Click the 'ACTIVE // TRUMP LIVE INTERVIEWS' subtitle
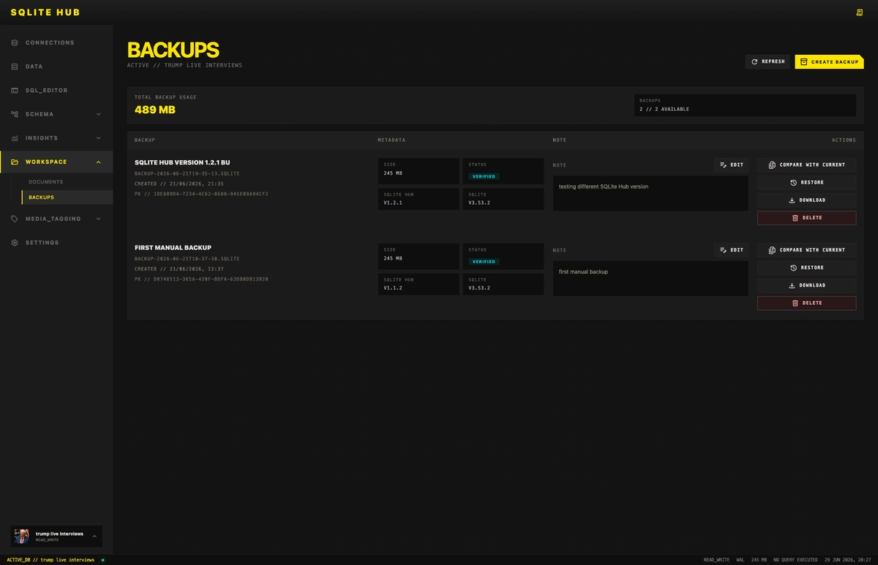The image size is (878, 565). [x=184, y=65]
